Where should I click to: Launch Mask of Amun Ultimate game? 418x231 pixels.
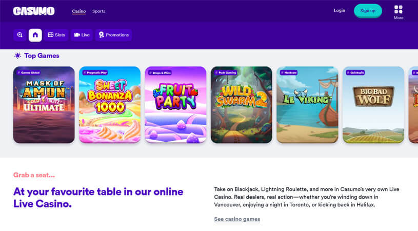point(44,105)
